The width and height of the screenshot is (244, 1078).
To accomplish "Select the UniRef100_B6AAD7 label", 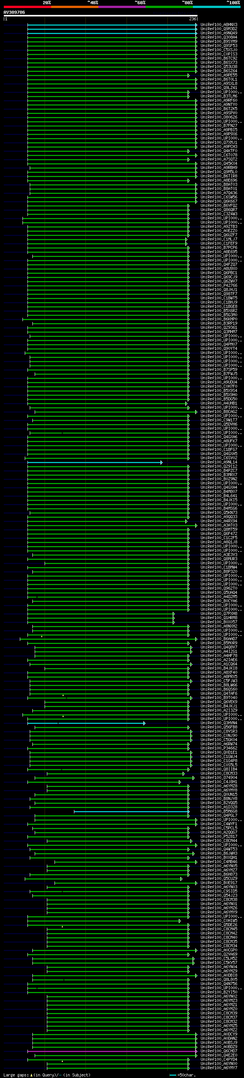I will pyautogui.click(x=218, y=639).
